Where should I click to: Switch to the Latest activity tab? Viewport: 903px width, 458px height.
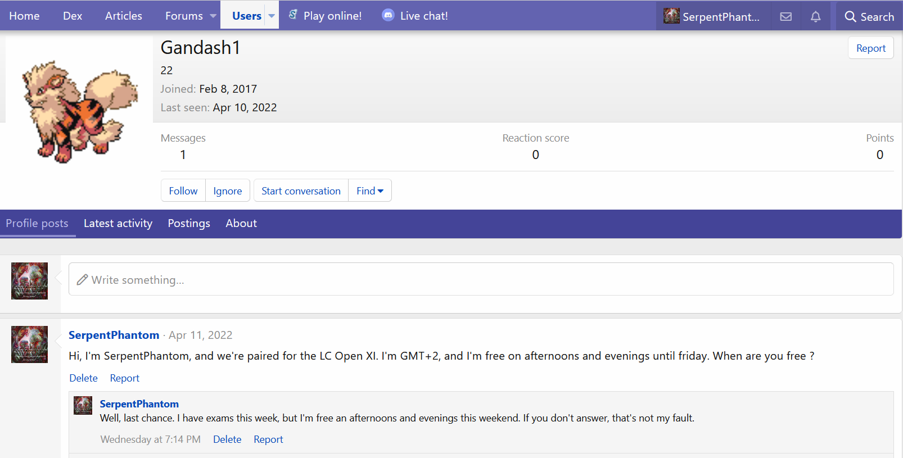point(118,223)
